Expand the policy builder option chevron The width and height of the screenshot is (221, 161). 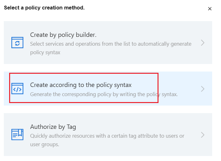click(x=203, y=43)
